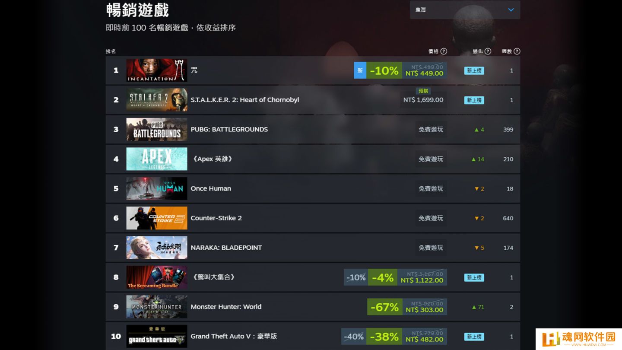Click the 預購 tag on S.T.A.L.K.E.R. 2
Image resolution: width=622 pixels, height=350 pixels.
(x=423, y=91)
